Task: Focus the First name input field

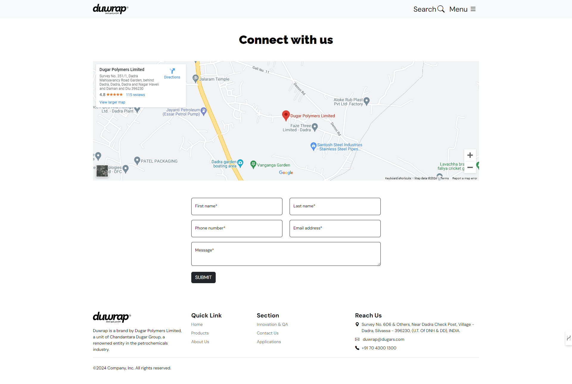Action: click(237, 206)
